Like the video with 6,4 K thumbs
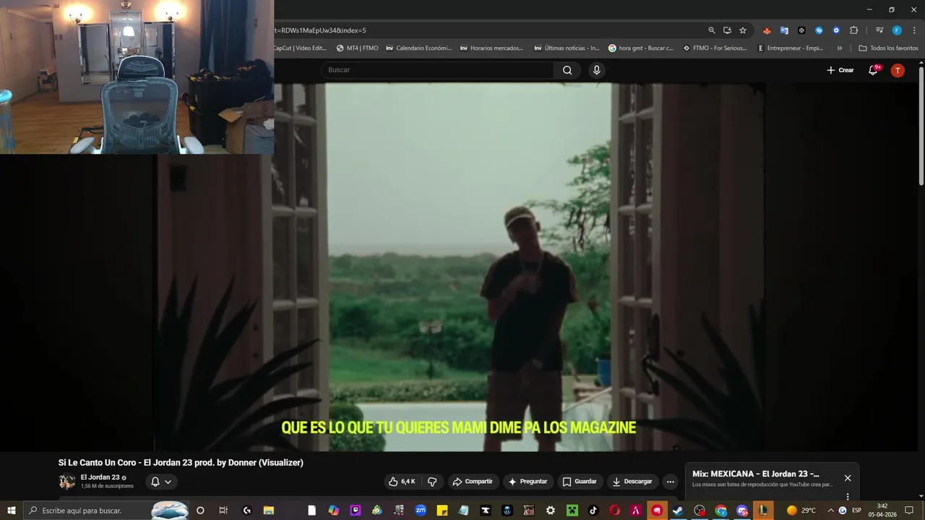The image size is (925, 520). (x=402, y=482)
